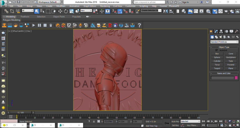Click the magenta object color swatch
Viewport: 240px width, 128px height.
(236, 78)
